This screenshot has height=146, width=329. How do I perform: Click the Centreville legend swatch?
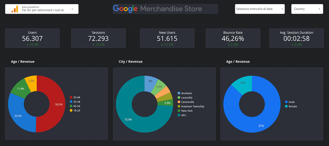(179, 102)
